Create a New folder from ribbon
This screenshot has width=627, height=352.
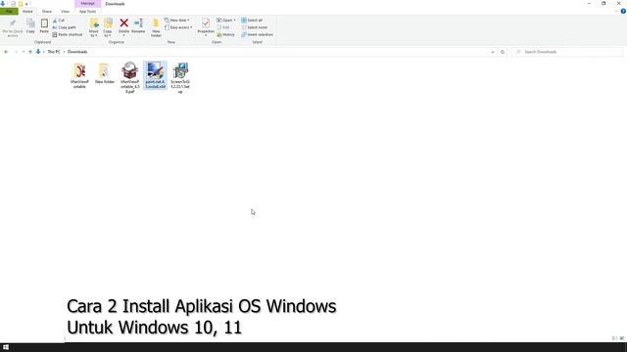156,27
